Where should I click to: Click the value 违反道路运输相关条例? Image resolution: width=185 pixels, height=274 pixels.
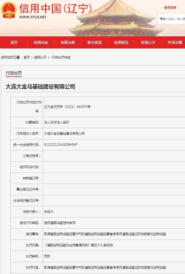click(60, 223)
